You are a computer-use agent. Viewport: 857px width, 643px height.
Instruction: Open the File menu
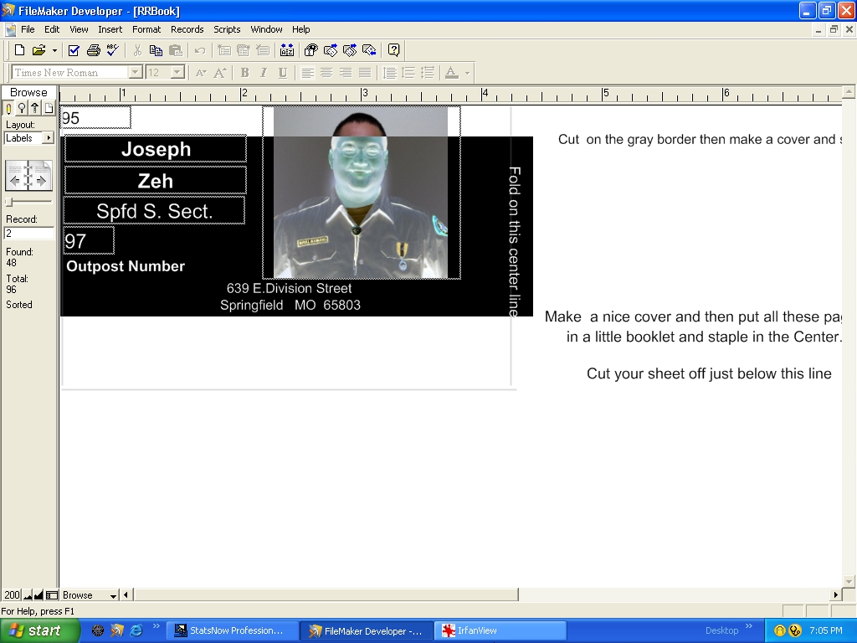point(28,29)
